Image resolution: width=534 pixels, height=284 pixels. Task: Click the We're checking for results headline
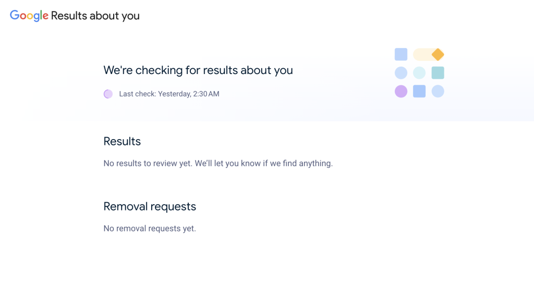[x=198, y=70]
